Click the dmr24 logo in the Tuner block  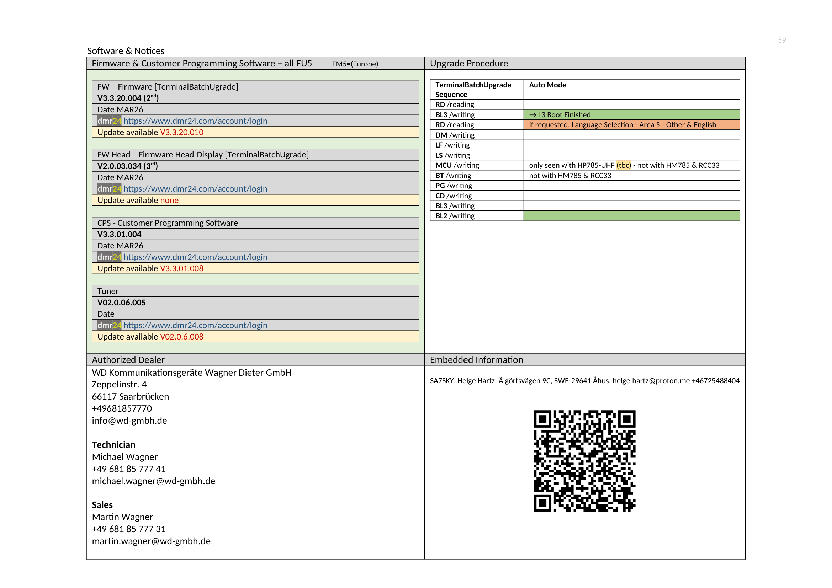click(x=110, y=325)
